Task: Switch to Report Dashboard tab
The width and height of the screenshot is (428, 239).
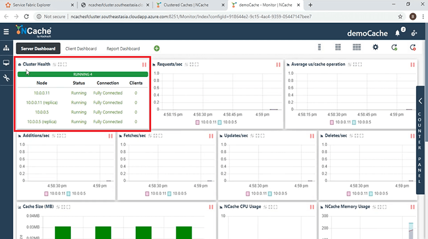Action: (123, 48)
